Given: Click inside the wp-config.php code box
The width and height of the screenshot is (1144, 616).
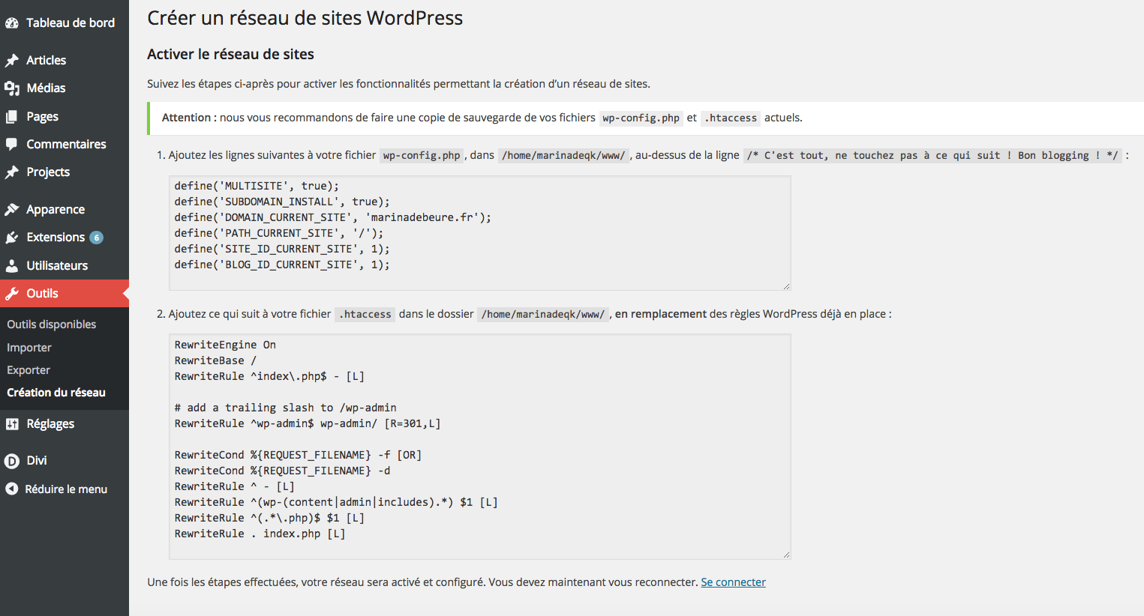Looking at the screenshot, I should [x=480, y=232].
